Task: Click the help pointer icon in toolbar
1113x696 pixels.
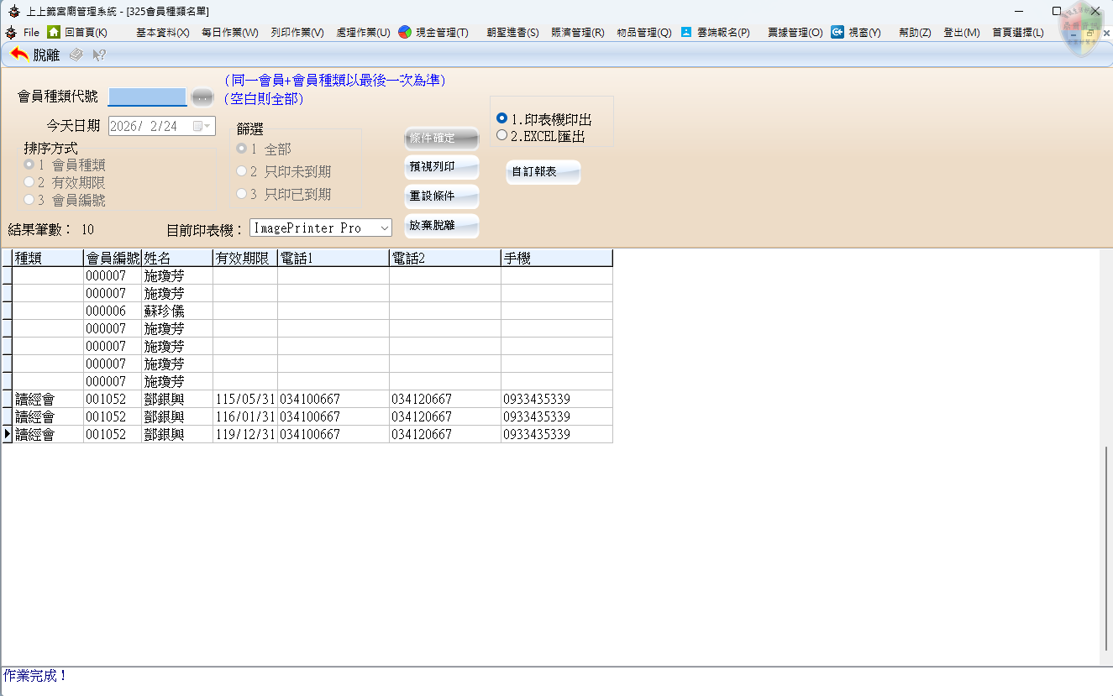Action: (99, 55)
